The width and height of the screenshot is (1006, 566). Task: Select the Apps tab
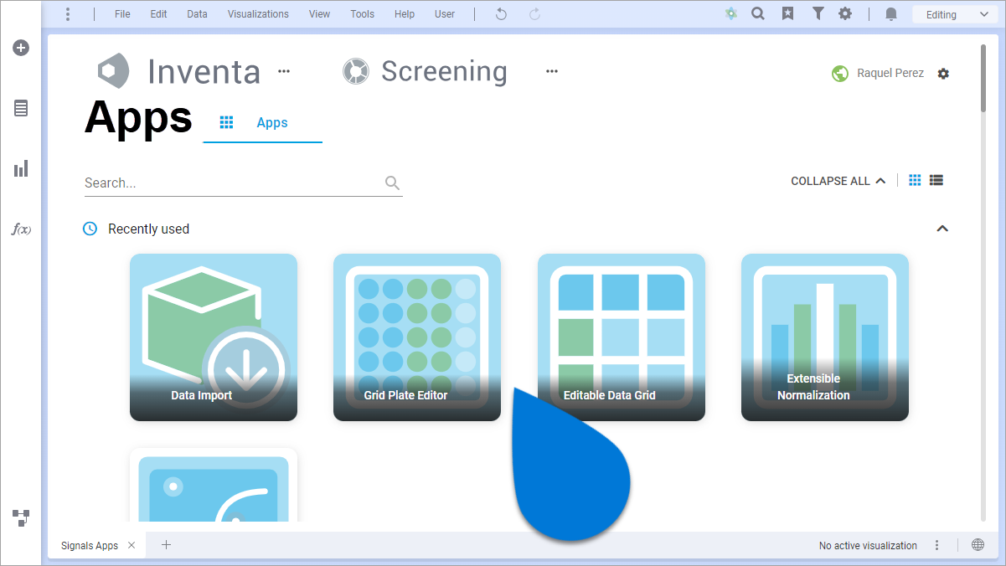point(262,123)
